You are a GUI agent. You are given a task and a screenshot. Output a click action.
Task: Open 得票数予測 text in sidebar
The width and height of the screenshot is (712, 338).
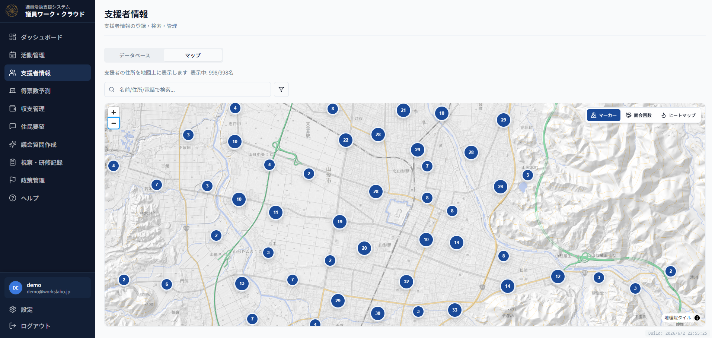click(36, 91)
